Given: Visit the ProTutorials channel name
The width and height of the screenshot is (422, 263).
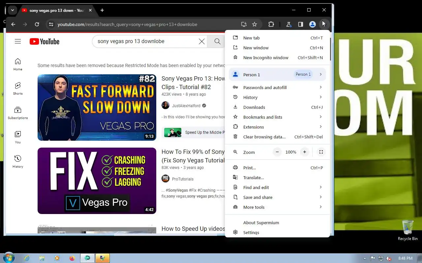Looking at the screenshot, I should (183, 179).
